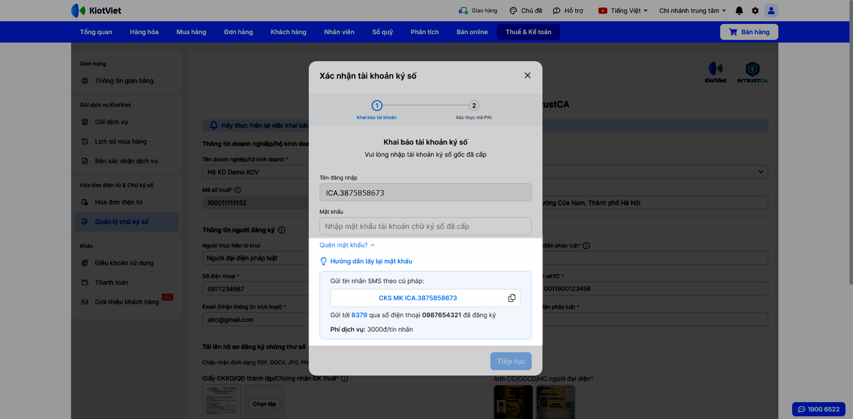Screen dimensions: 853x419
Task: Select step 2 Xác thực mã PIN
Action: point(474,110)
